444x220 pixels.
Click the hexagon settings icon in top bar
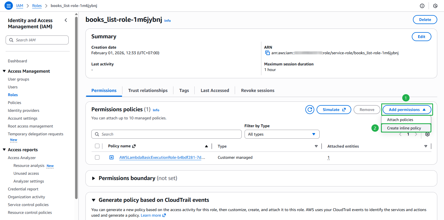point(435,6)
